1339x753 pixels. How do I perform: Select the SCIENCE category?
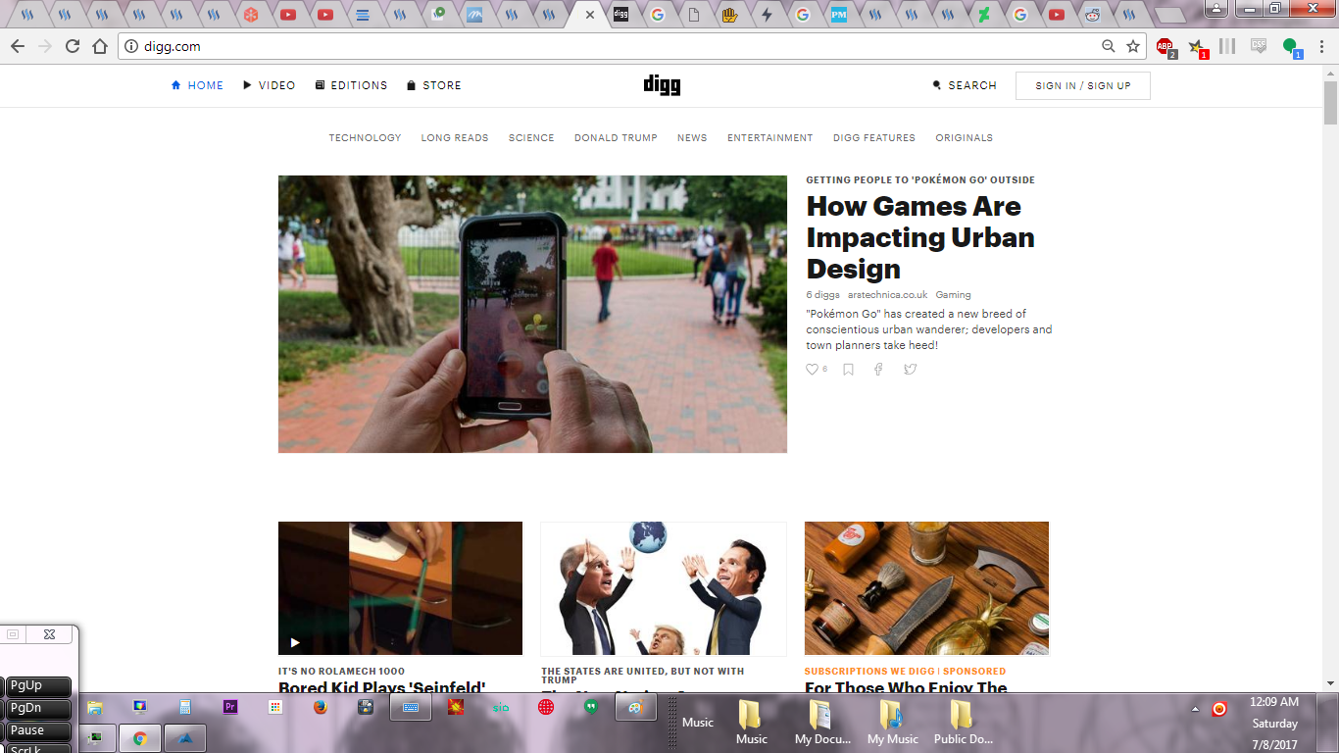tap(531, 138)
